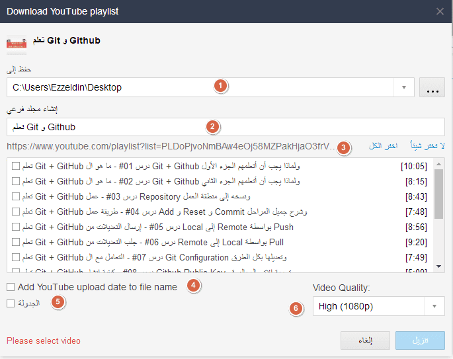Click the video list scroll up arrow

[x=439, y=164]
